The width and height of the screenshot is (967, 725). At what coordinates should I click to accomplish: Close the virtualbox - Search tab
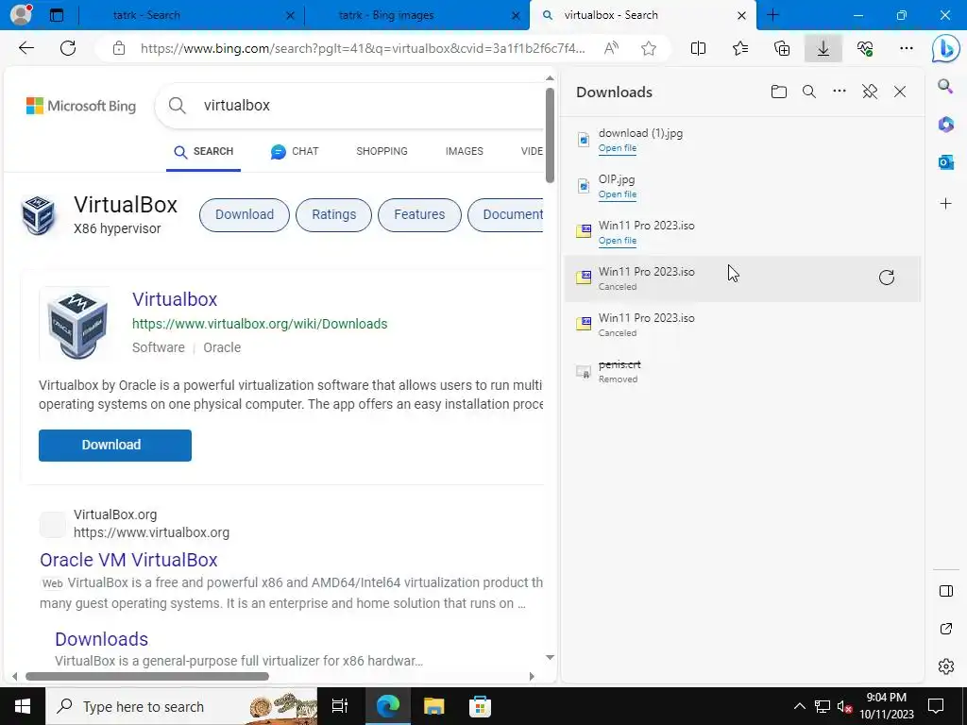pos(742,15)
